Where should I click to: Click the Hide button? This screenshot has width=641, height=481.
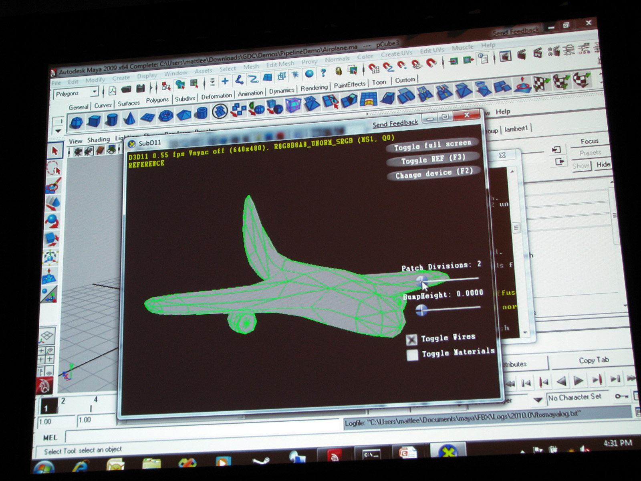[x=603, y=164]
